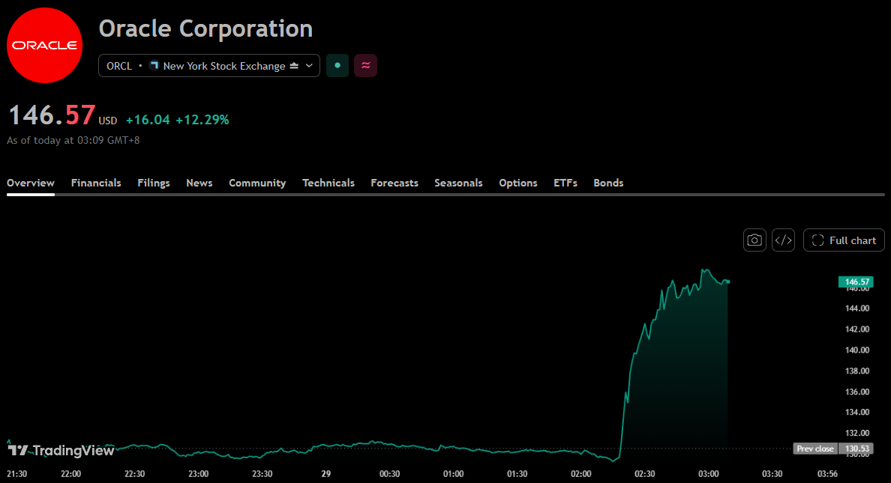The height and width of the screenshot is (483, 891).
Task: Click the +12.29% percent change
Action: pos(202,120)
